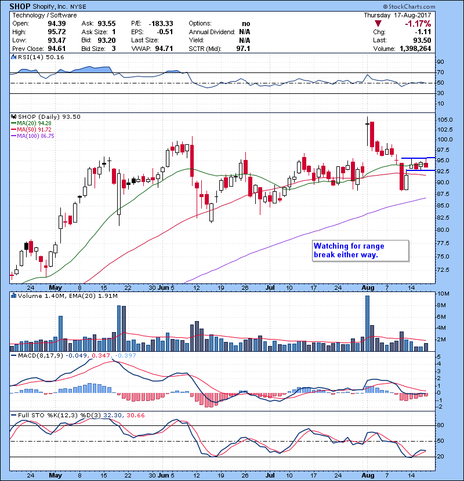The height and width of the screenshot is (481, 464).
Task: Click the 'Last Size:' label
Action: coord(145,40)
